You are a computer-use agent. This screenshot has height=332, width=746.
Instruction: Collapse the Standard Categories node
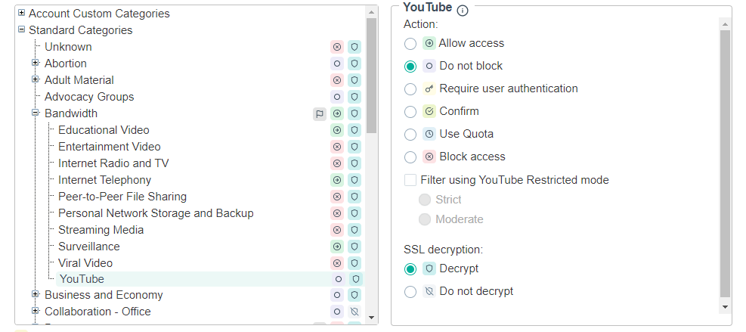pyautogui.click(x=21, y=29)
